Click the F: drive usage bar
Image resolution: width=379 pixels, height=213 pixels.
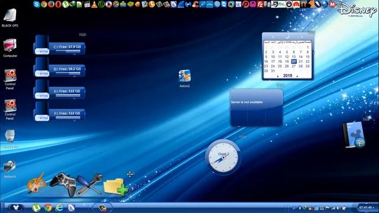pyautogui.click(x=68, y=118)
